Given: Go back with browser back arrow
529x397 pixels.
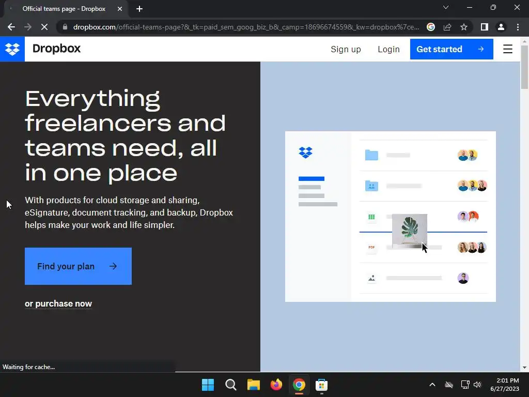Looking at the screenshot, I should pos(11,27).
